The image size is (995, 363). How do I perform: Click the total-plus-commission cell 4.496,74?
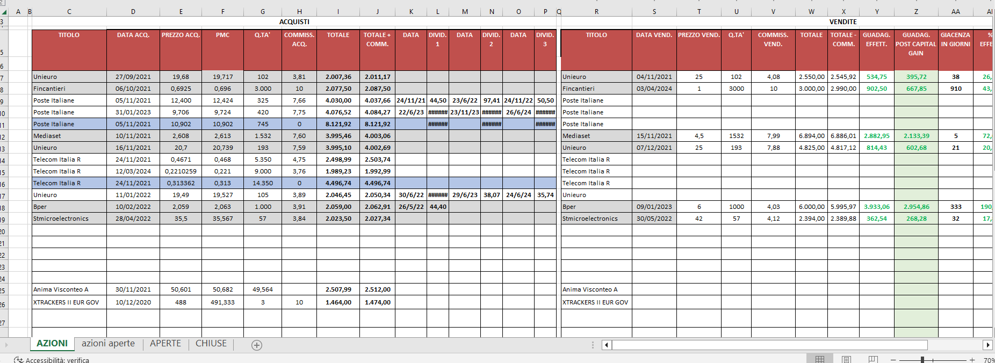[x=377, y=183]
